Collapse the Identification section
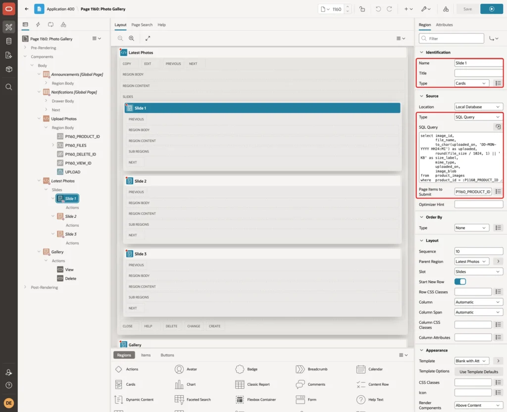The image size is (507, 412). click(x=421, y=52)
